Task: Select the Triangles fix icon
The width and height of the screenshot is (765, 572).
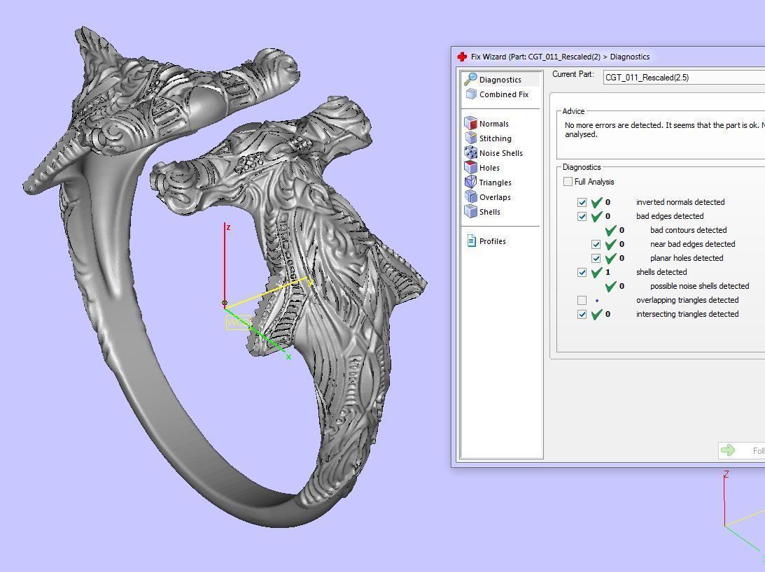Action: point(470,182)
